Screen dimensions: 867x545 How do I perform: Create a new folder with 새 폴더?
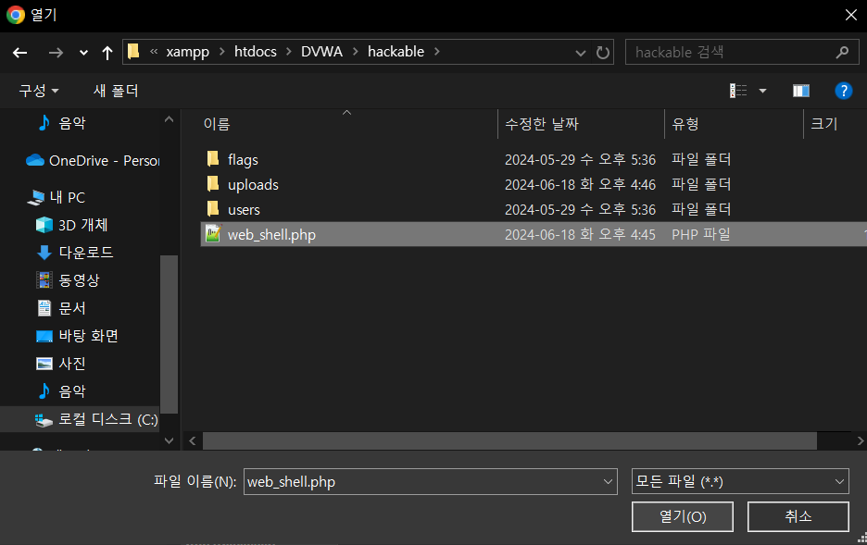pos(116,91)
